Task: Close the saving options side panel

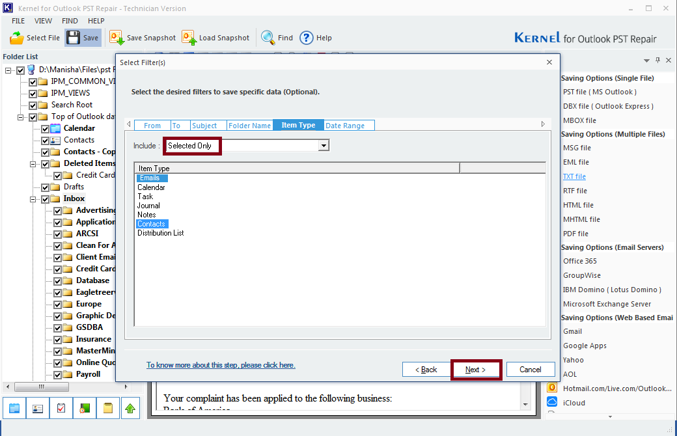Action: click(669, 60)
